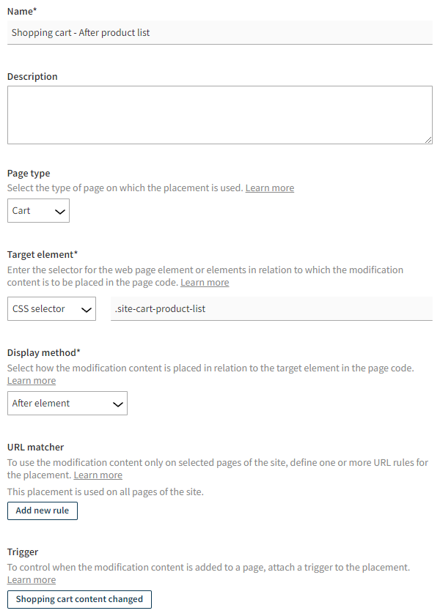
Task: Open Learn more in the Target element section
Action: 205,282
